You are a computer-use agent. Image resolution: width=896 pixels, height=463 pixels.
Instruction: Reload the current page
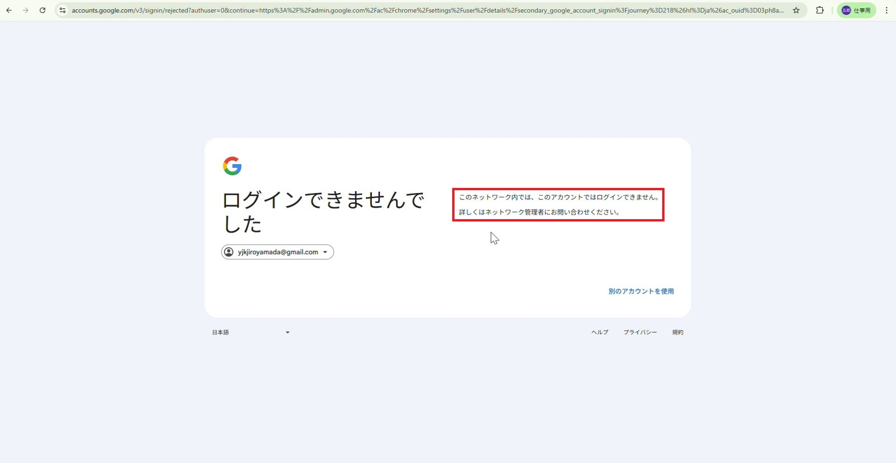pyautogui.click(x=42, y=10)
